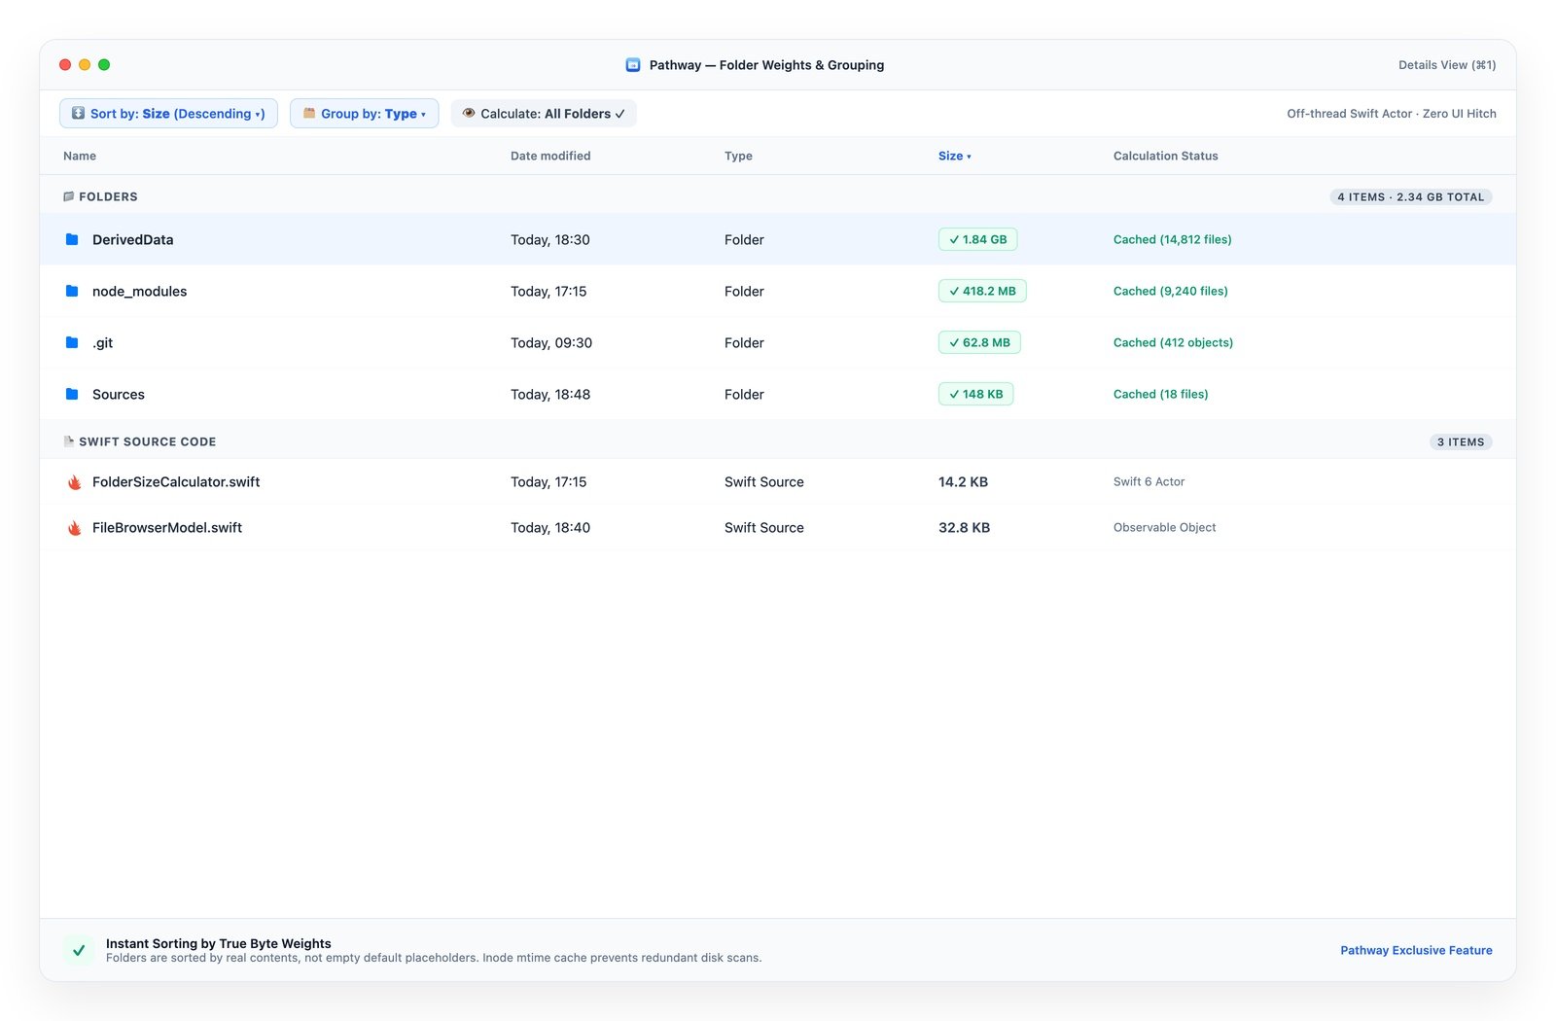Select the Sources folder name
This screenshot has height=1021, width=1556.
119,394
